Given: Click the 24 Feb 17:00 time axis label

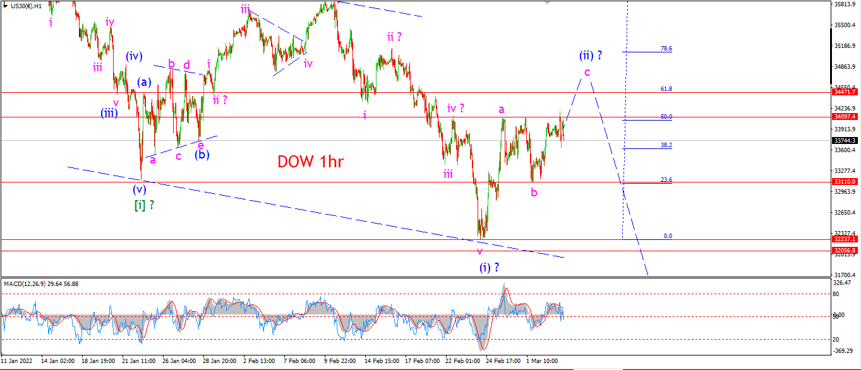Looking at the screenshot, I should click(x=503, y=361).
